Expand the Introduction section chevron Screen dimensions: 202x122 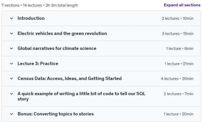coord(11,18)
